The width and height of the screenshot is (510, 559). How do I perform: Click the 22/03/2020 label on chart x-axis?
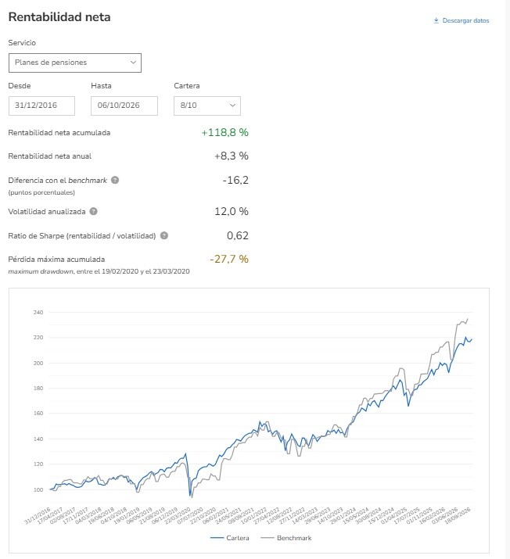tap(178, 515)
